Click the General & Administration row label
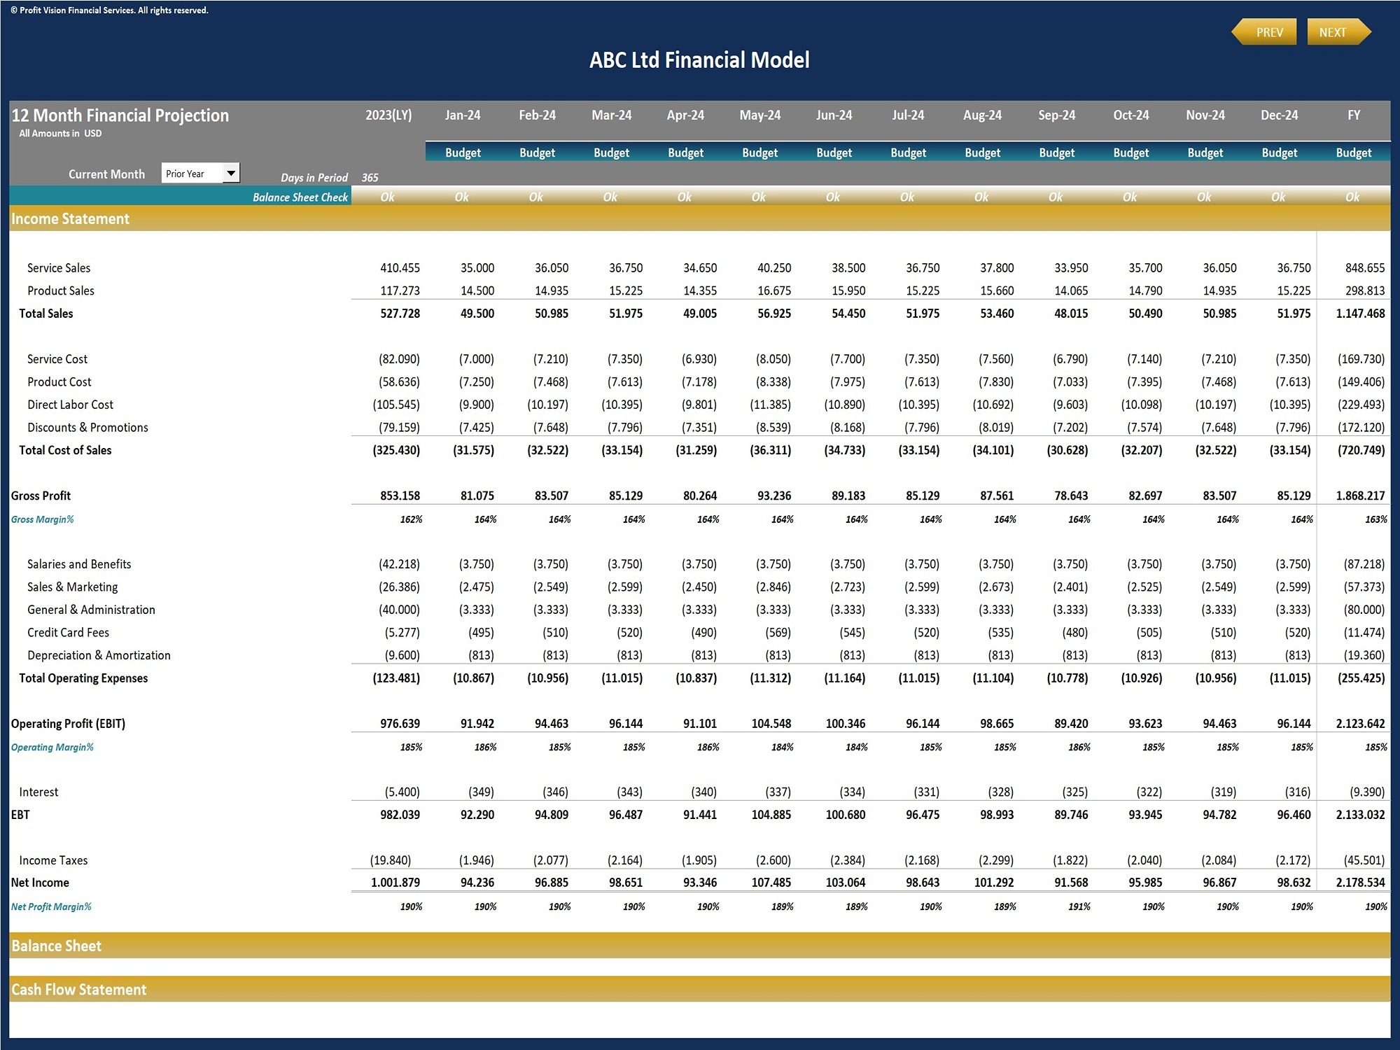Viewport: 1400px width, 1050px height. click(x=91, y=610)
